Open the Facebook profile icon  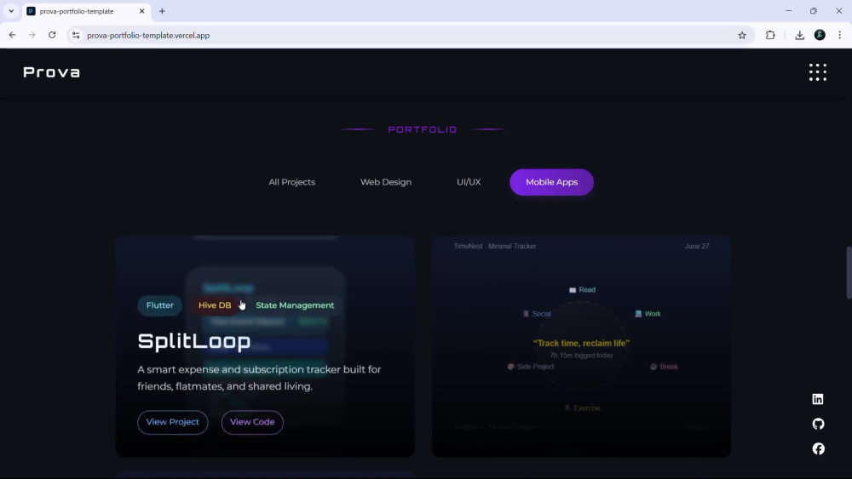[818, 448]
